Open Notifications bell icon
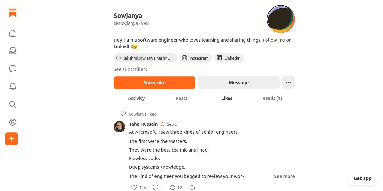Image resolution: width=383 pixels, height=191 pixels. pos(13,87)
